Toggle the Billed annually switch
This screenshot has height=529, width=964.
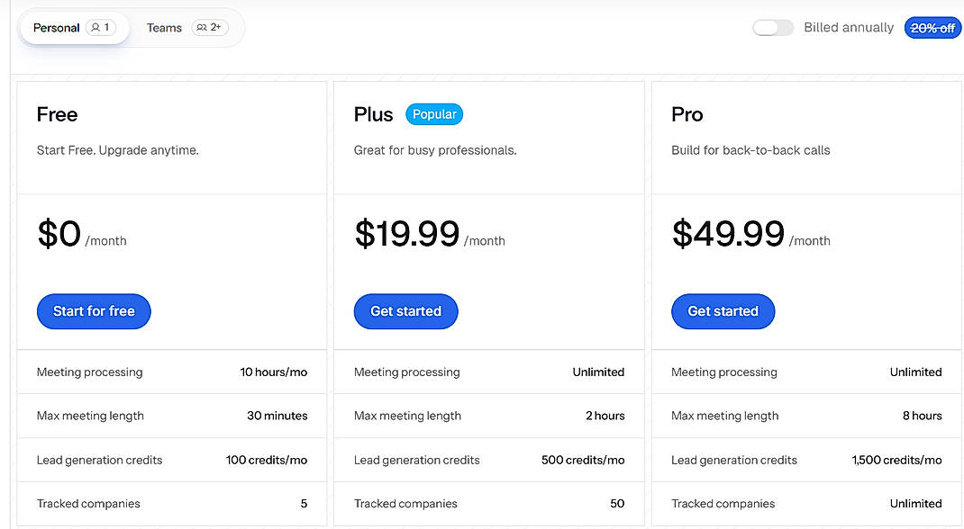click(x=773, y=28)
